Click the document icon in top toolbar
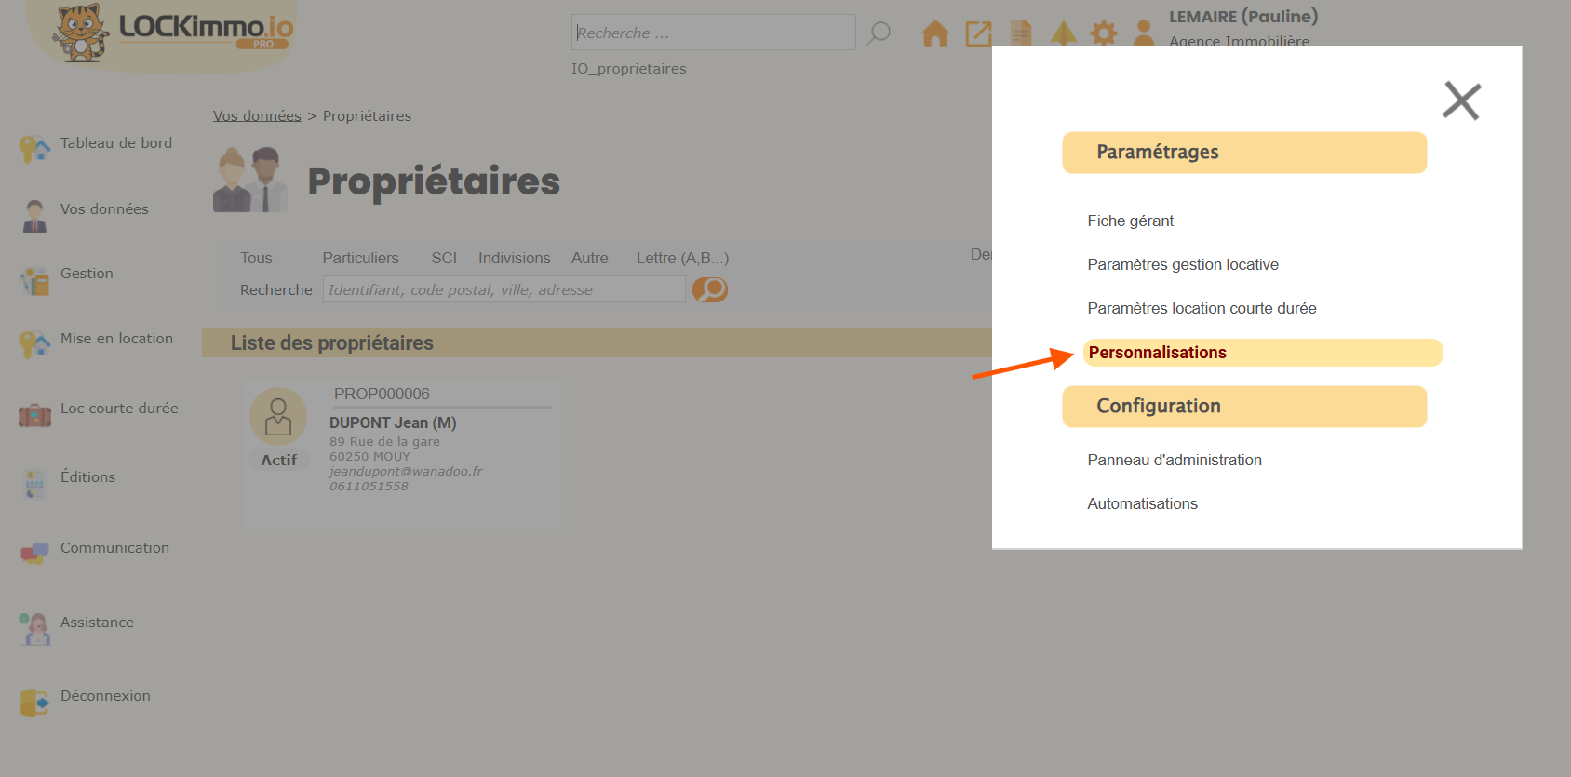This screenshot has width=1571, height=777. pos(1021,33)
